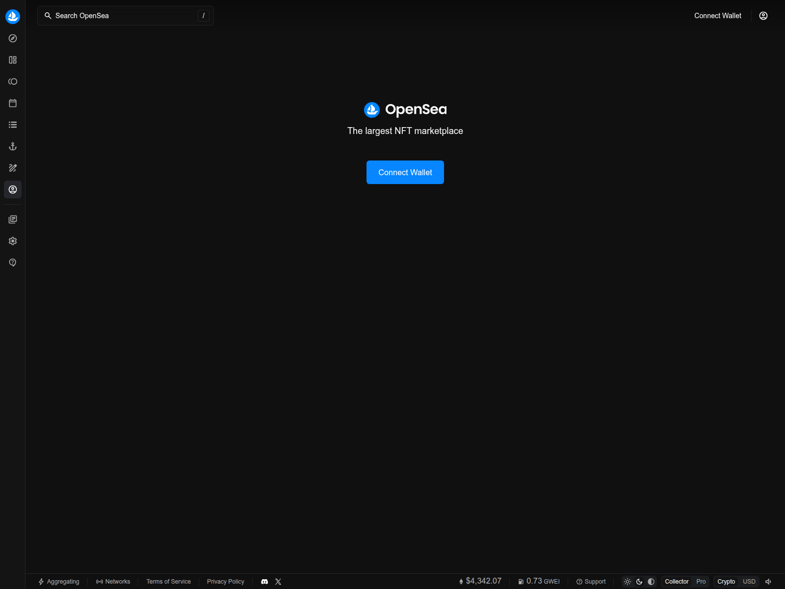The width and height of the screenshot is (785, 589).
Task: Click the 0.73 GWEI gas indicator
Action: click(x=539, y=581)
